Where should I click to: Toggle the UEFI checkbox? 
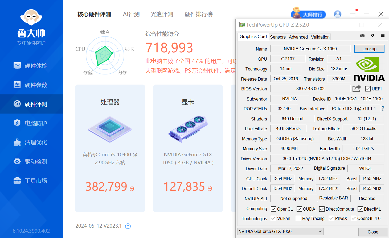[x=368, y=89]
